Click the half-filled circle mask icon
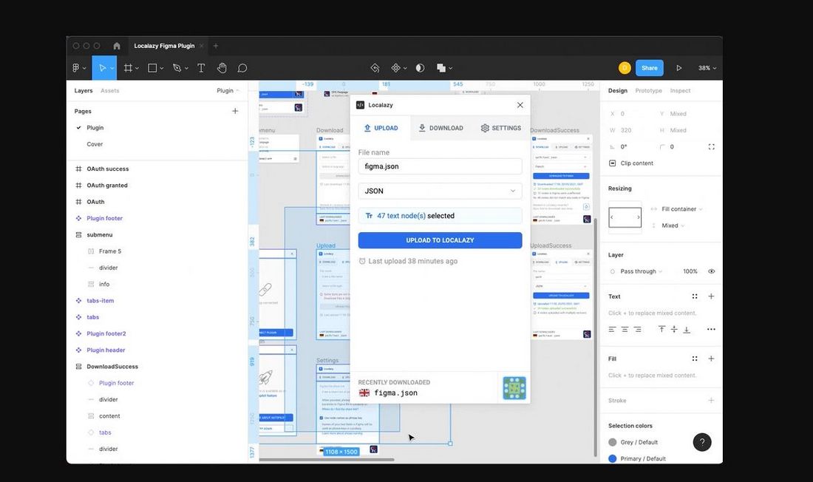This screenshot has width=813, height=482. (x=420, y=68)
